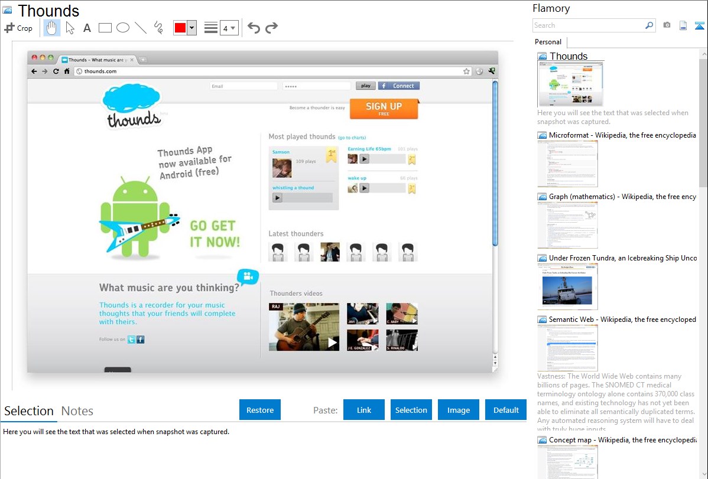Select the ellipse drawing tool
Screen dimensions: 708x479
[x=123, y=28]
